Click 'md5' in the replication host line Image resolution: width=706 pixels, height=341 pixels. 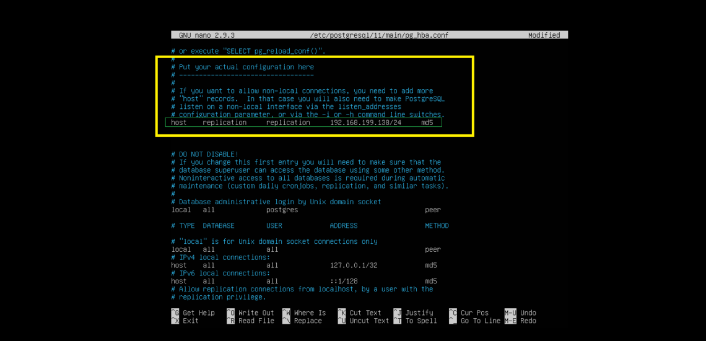pos(427,123)
